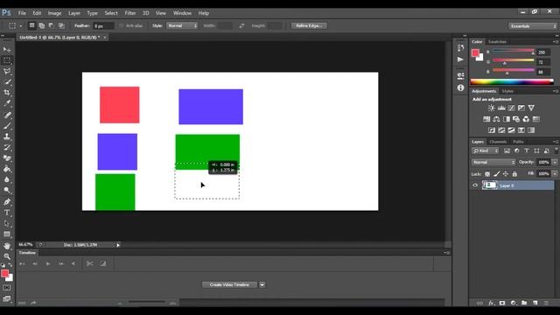Screen dimensions: 560x315
Task: Toggle lock all padlock icon
Action: click(514, 174)
